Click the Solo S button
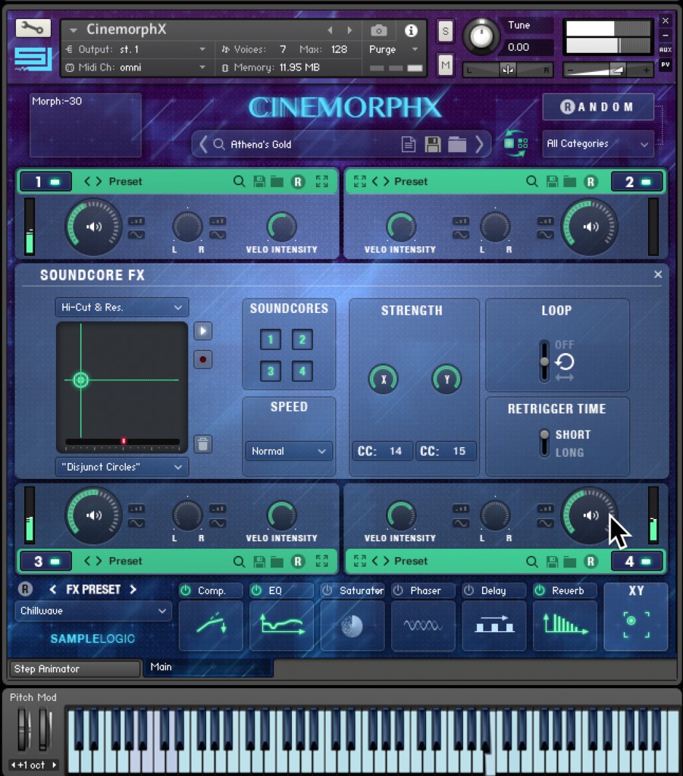Viewport: 683px width, 776px height. [x=446, y=32]
